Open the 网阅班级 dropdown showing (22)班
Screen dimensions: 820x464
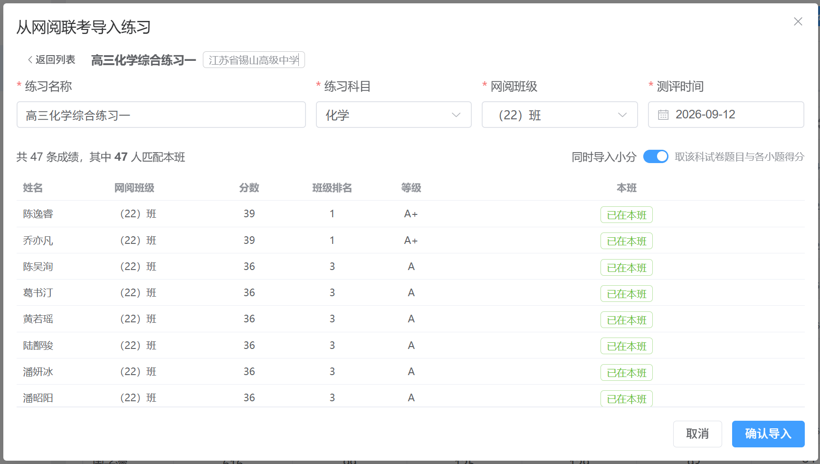click(560, 115)
